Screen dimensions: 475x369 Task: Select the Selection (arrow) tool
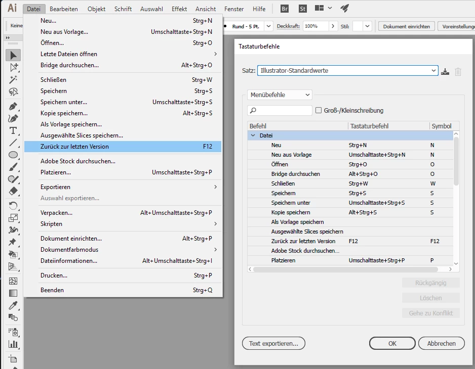click(13, 56)
